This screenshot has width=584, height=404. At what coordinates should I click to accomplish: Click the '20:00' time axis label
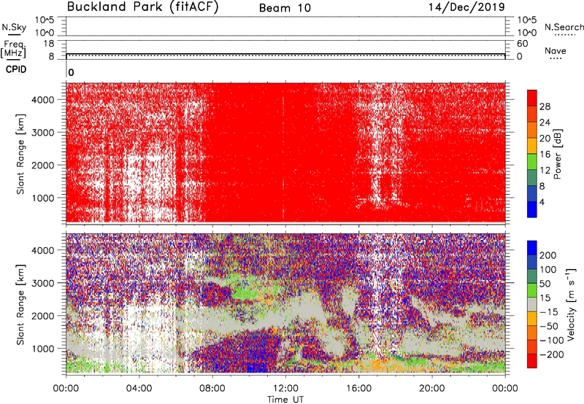432,389
